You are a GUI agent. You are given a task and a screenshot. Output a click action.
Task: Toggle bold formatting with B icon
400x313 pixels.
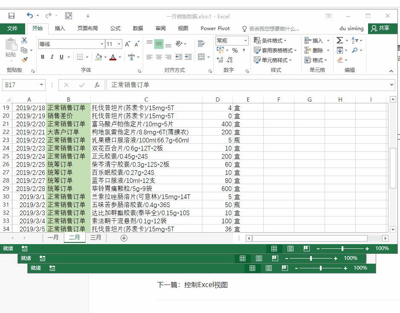point(43,56)
